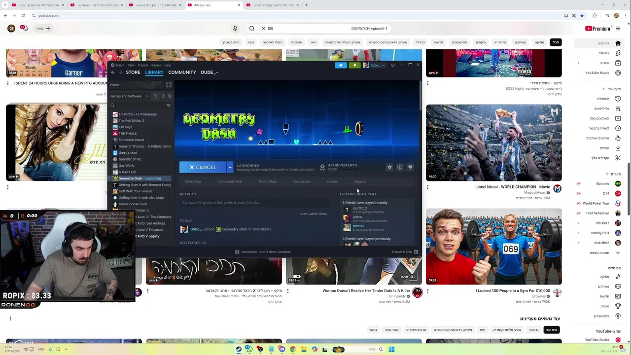Click the recent activity clock icon in Steam library
The image size is (631, 355).
click(163, 96)
